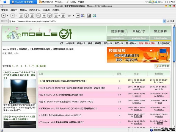Click 首頁 in the site navigation bar

pyautogui.click(x=61, y=43)
